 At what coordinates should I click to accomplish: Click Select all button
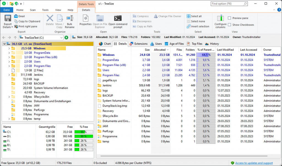point(194,16)
